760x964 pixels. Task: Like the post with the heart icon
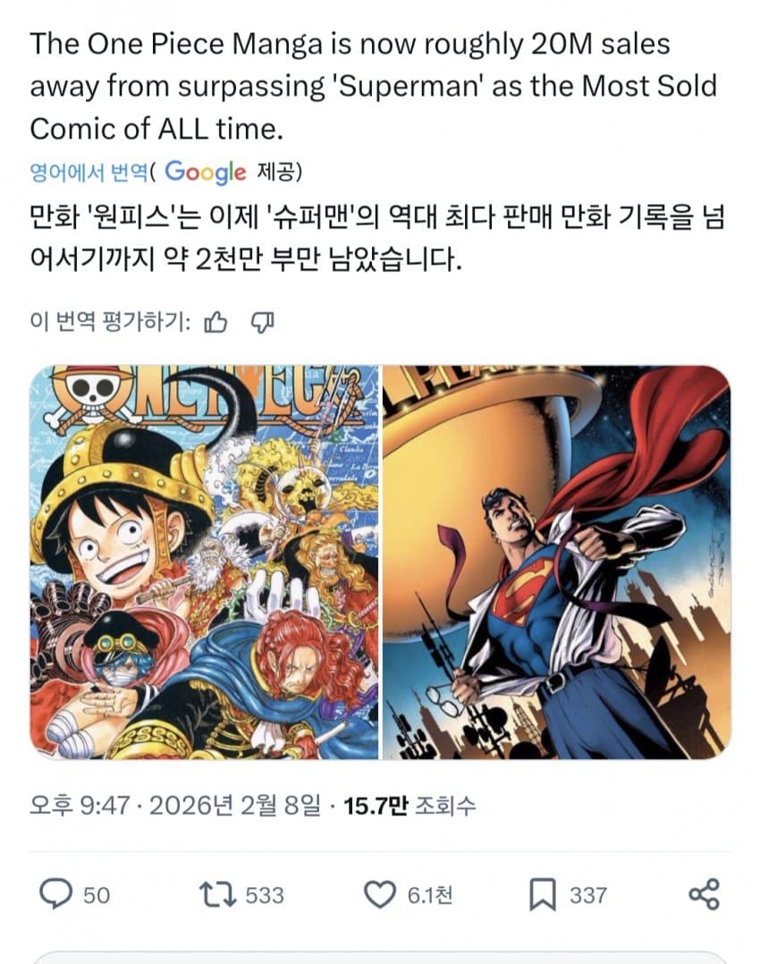[380, 894]
